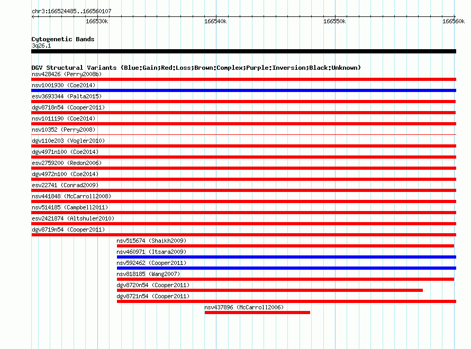This screenshot has height=349, width=471.
Task: Click the DGV Structural Variants track title
Action: click(196, 68)
